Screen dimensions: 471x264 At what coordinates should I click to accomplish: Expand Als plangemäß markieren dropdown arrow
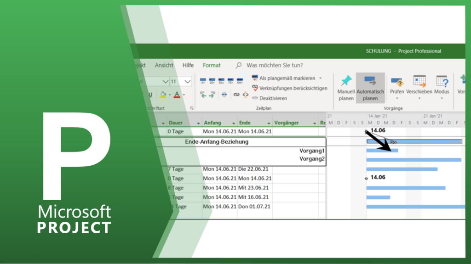point(321,78)
